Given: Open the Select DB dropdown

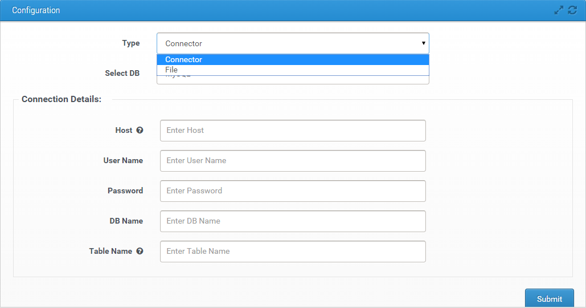Looking at the screenshot, I should pos(292,80).
